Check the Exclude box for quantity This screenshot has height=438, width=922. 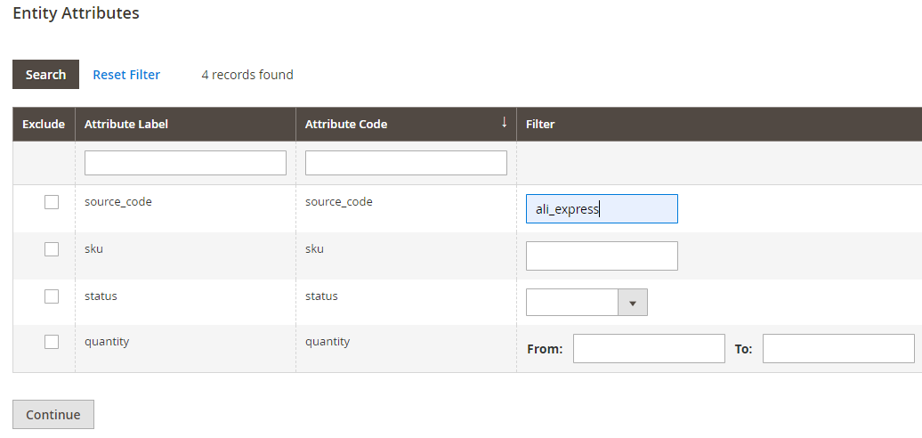[52, 342]
